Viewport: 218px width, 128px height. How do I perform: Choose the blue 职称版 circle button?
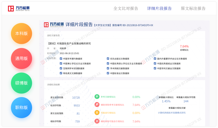point(21,107)
